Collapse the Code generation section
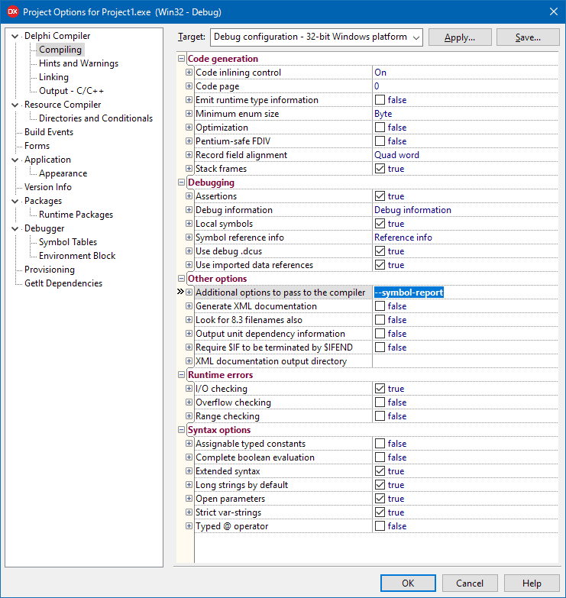The height and width of the screenshot is (598, 566). click(182, 59)
